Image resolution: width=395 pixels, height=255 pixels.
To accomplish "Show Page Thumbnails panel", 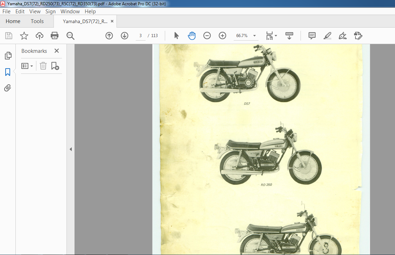I will [8, 56].
